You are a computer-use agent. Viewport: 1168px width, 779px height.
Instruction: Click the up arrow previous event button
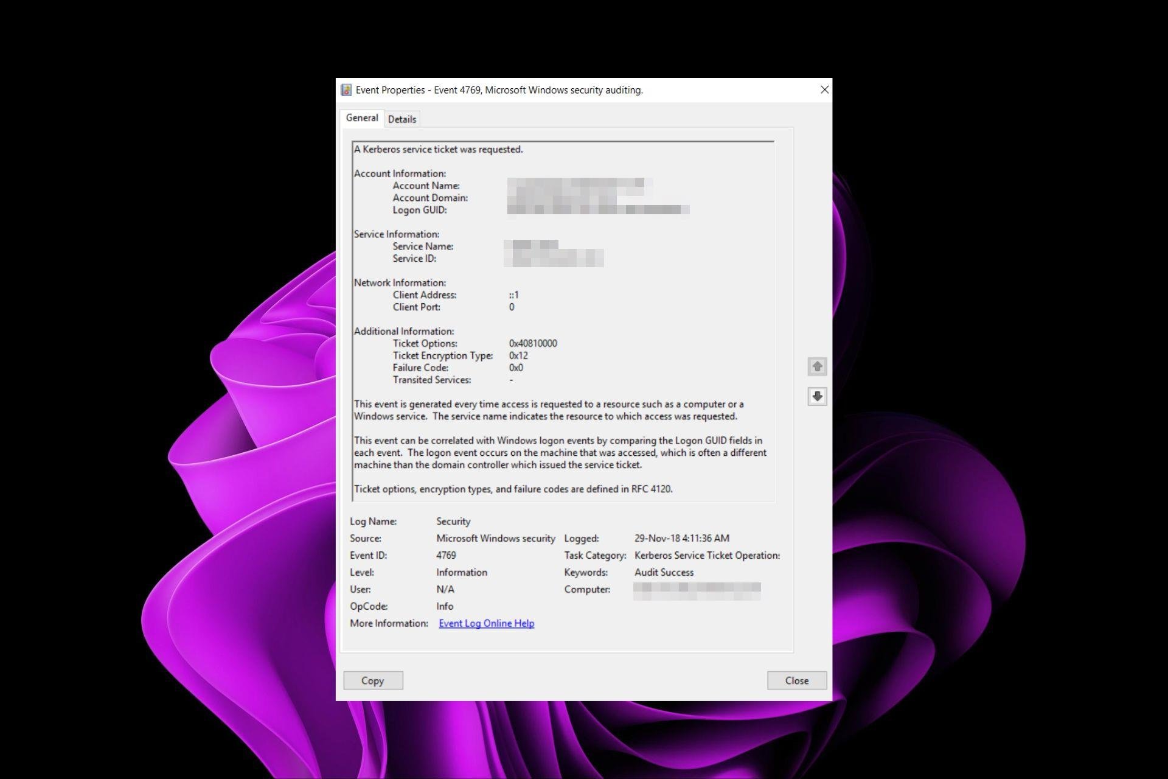(817, 366)
